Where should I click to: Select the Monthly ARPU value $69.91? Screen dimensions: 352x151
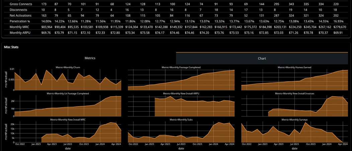tap(338, 32)
